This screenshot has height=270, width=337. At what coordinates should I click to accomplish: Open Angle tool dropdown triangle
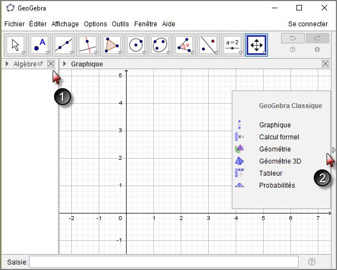(x=192, y=53)
